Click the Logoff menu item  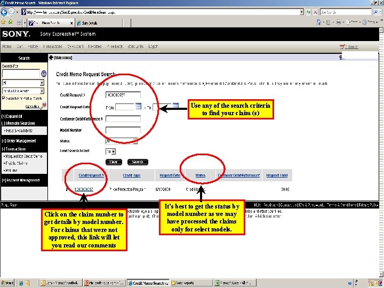pyautogui.click(x=153, y=46)
